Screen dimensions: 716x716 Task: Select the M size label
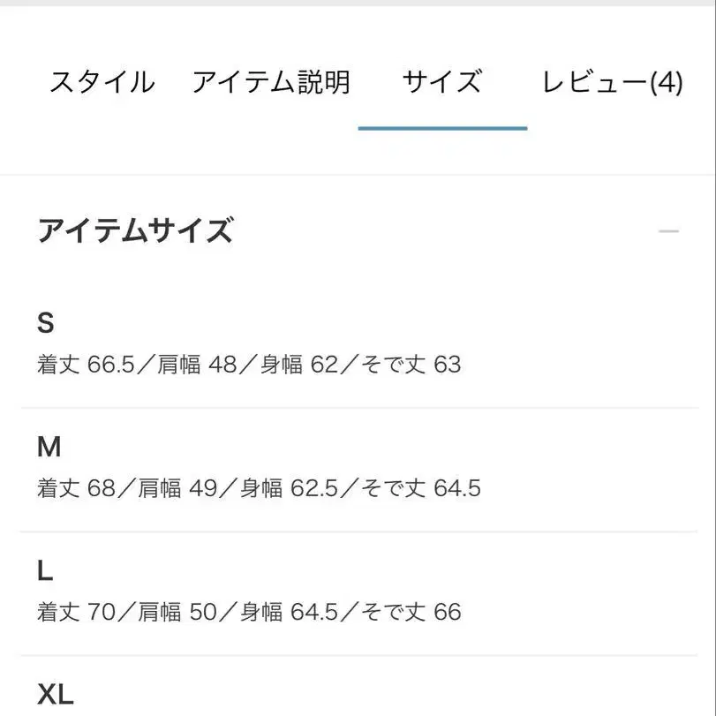[x=49, y=448]
